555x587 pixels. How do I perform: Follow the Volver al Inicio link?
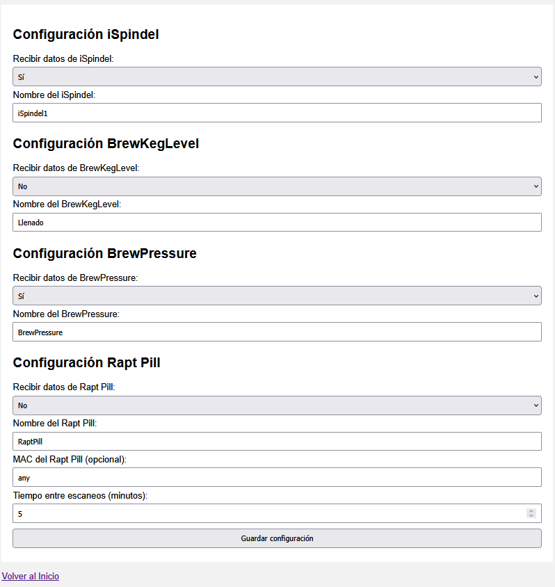tap(31, 576)
